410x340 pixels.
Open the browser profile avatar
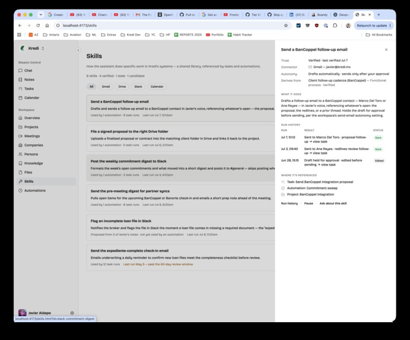click(x=348, y=26)
